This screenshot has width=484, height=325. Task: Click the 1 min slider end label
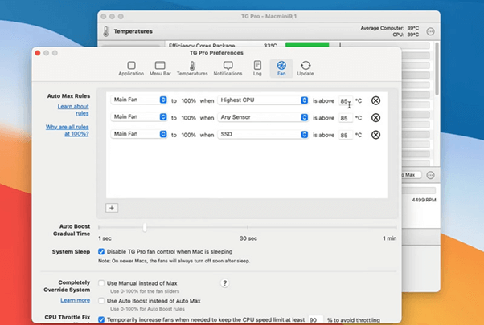(x=390, y=238)
